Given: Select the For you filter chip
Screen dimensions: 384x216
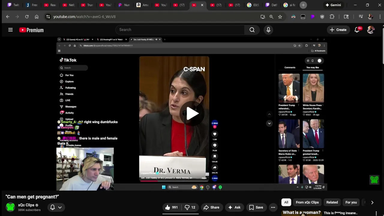Looking at the screenshot, I should (351, 202).
